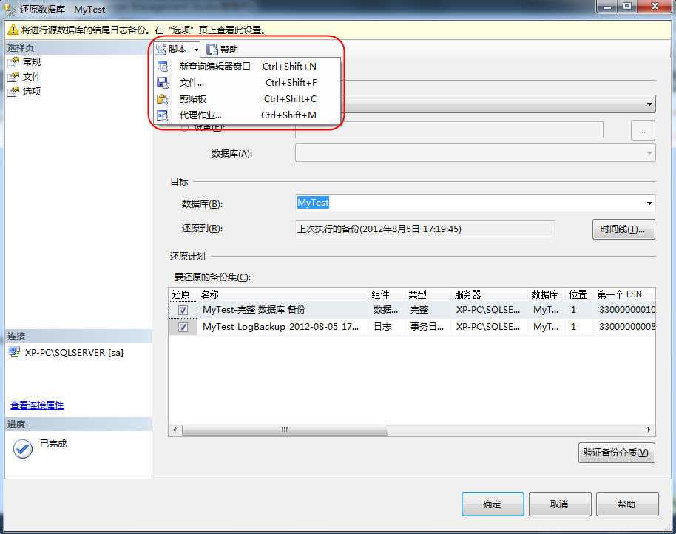Select the 选项 page

[32, 91]
